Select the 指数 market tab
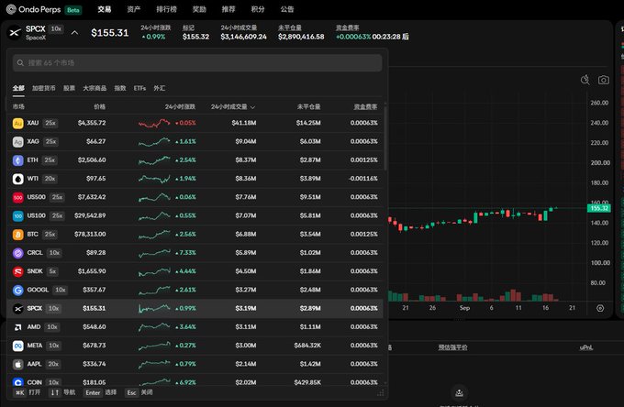The height and width of the screenshot is (407, 624). click(x=120, y=88)
